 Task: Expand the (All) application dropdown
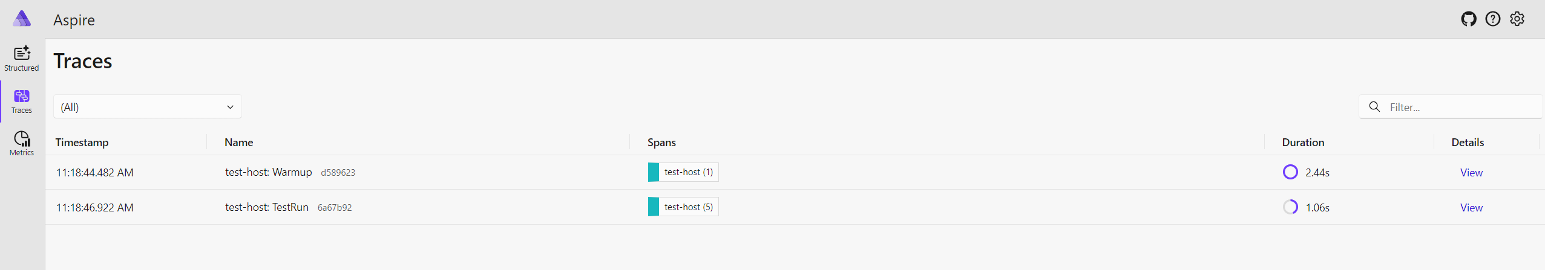(x=148, y=107)
